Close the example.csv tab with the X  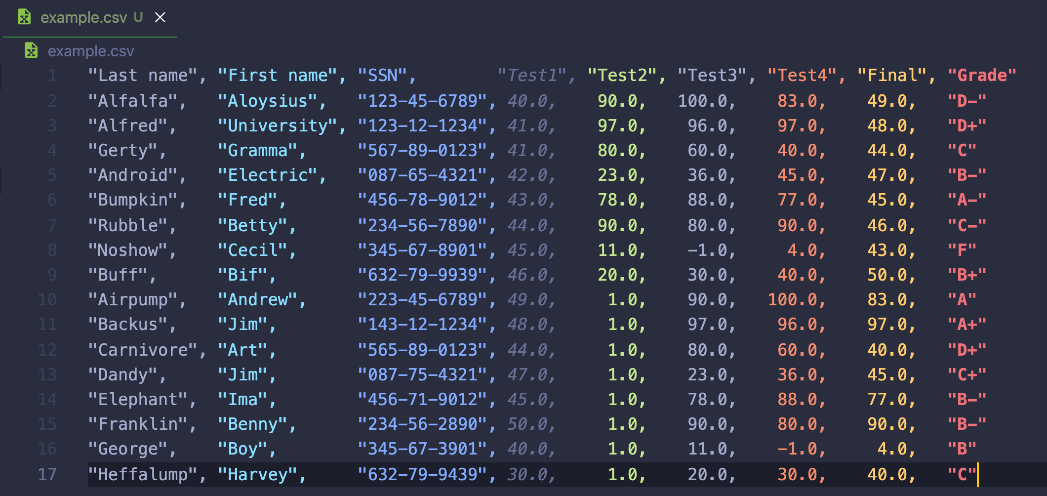click(160, 17)
